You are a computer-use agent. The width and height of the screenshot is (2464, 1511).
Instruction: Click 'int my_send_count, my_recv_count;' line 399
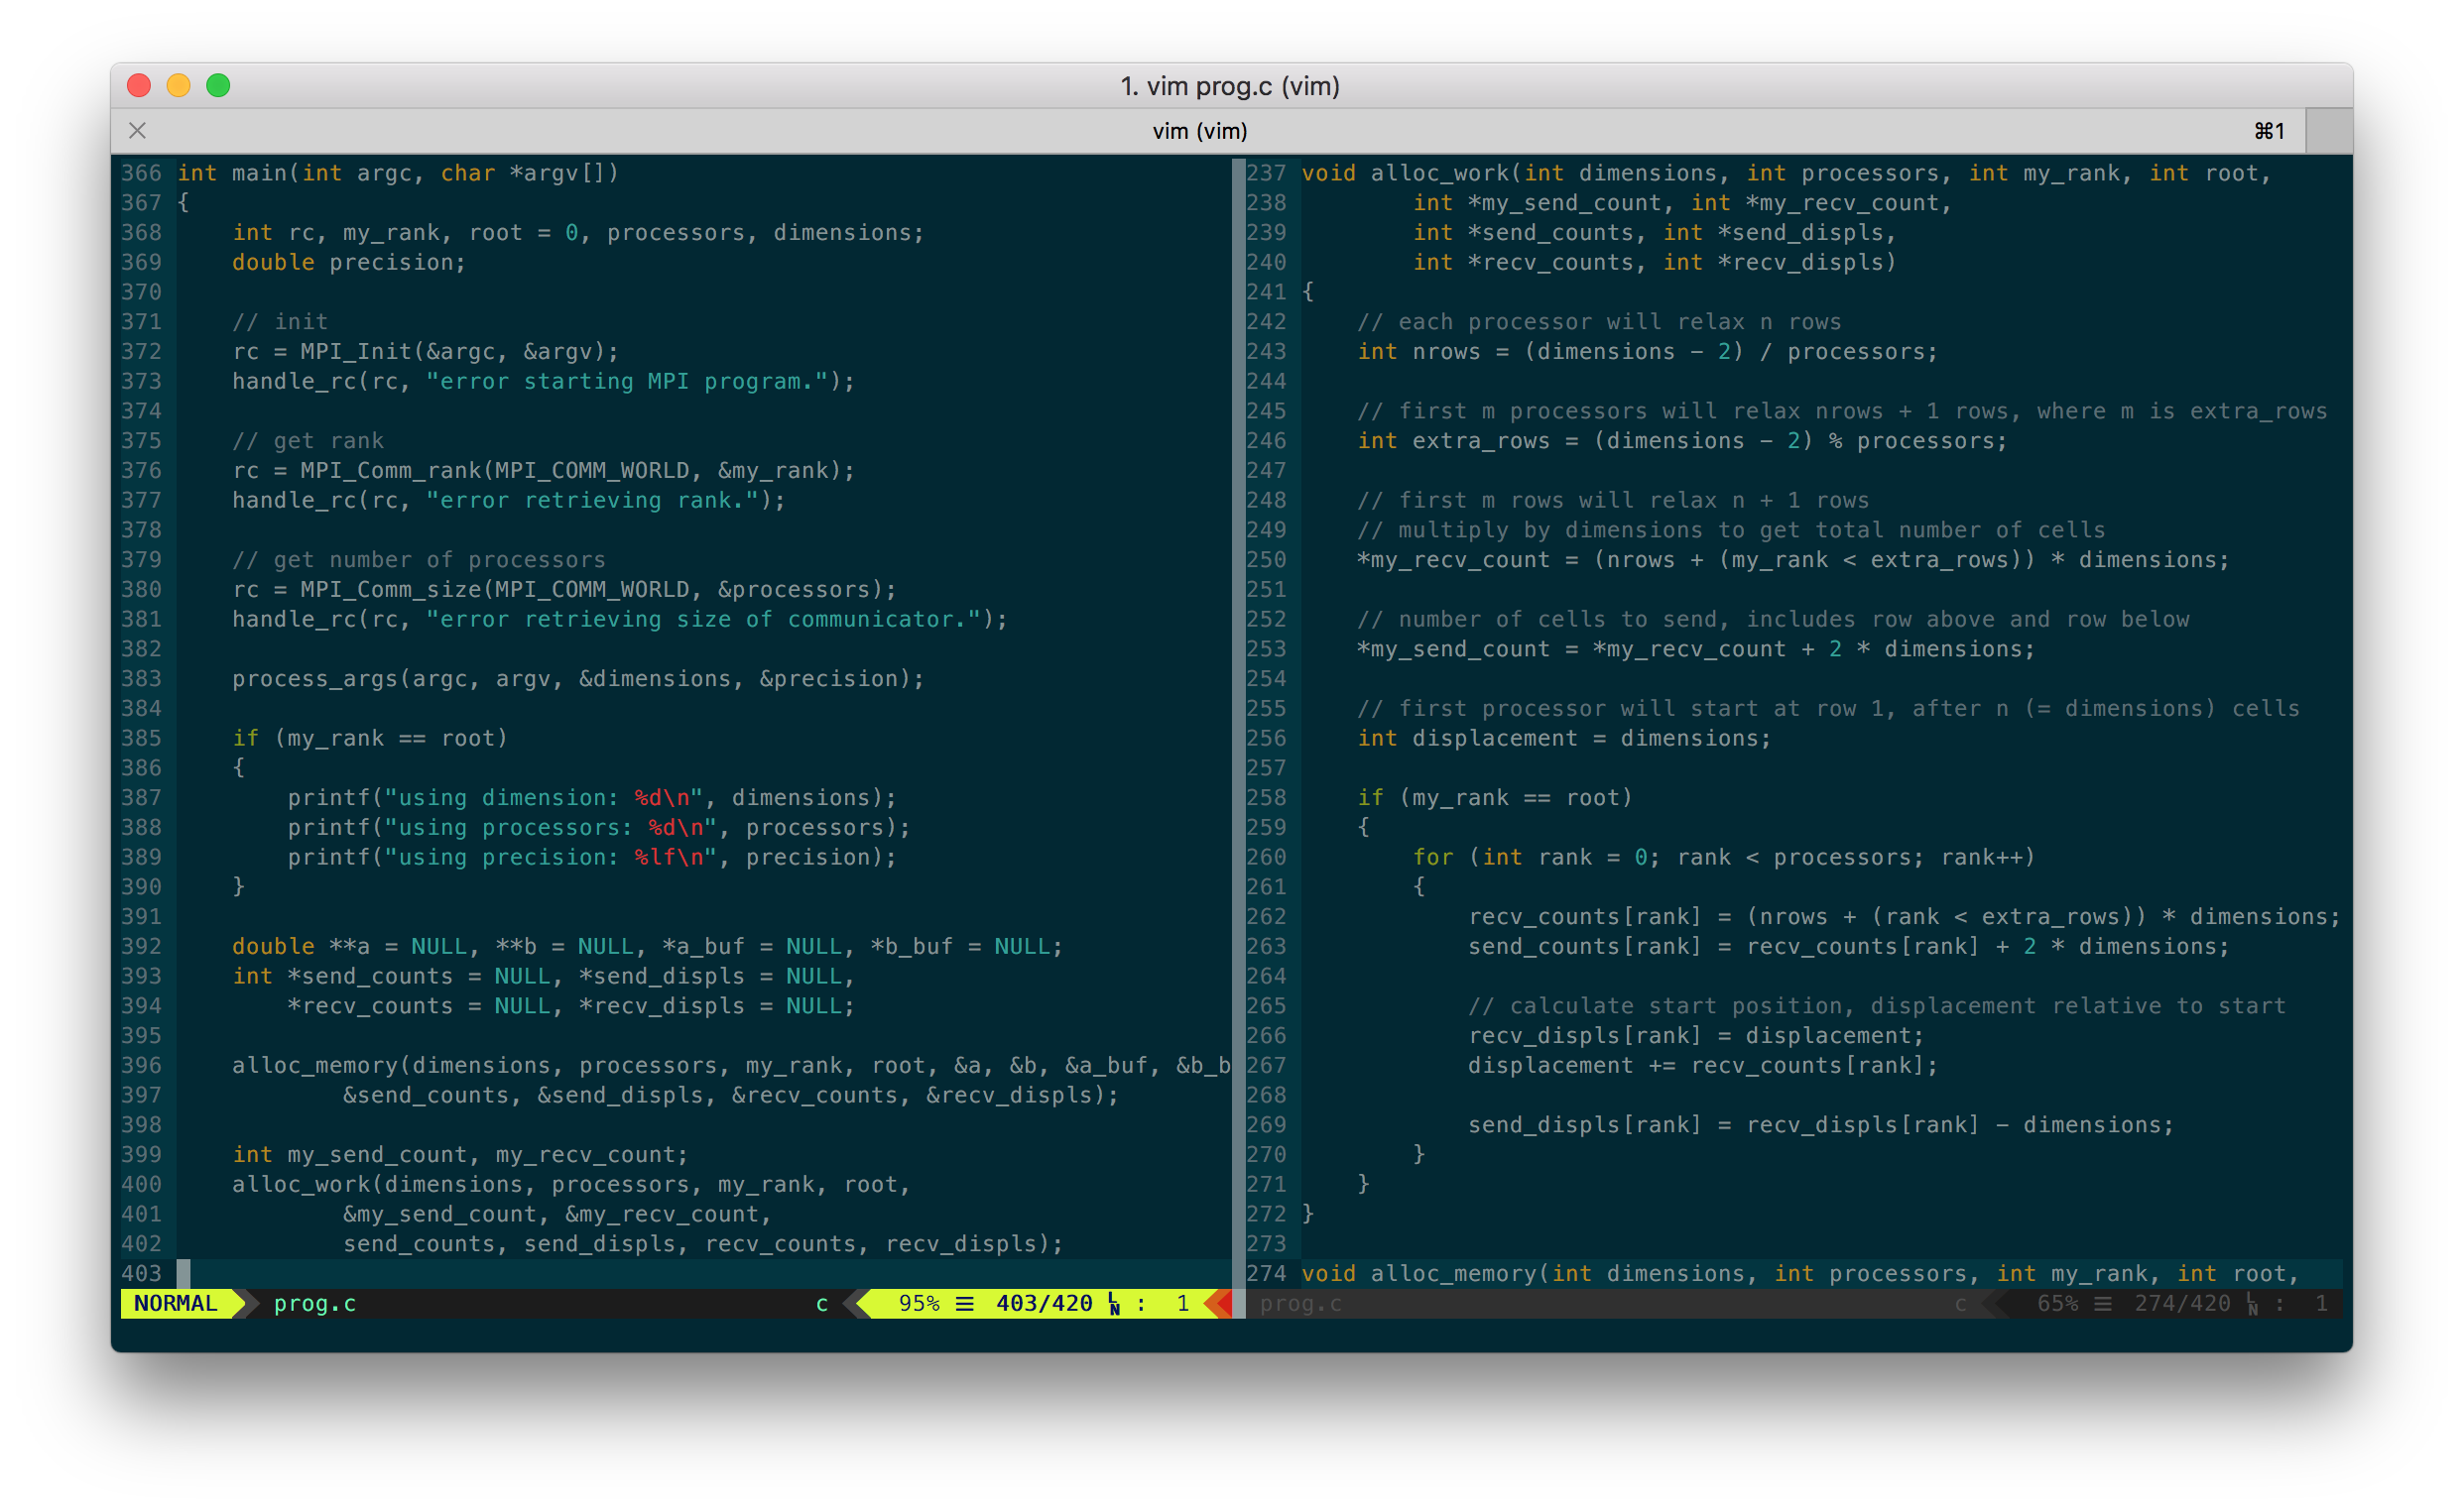coord(460,1154)
